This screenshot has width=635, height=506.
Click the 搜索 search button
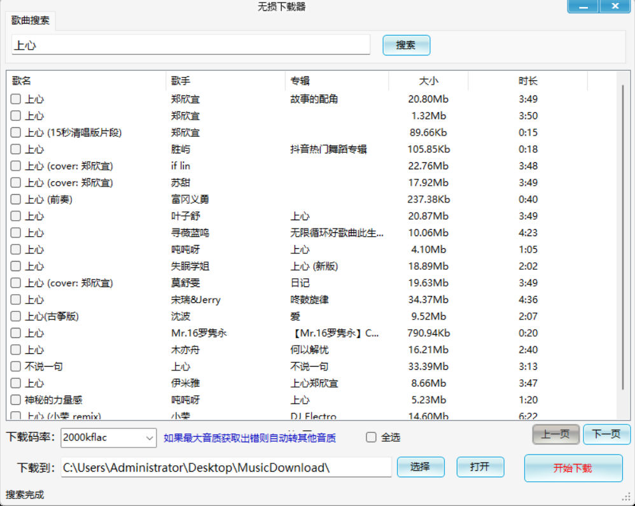point(406,45)
